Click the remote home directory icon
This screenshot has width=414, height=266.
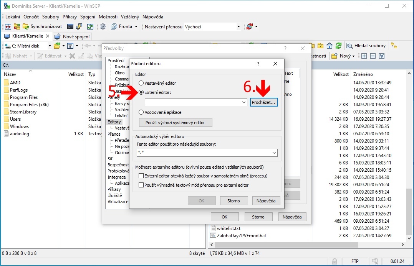329,46
